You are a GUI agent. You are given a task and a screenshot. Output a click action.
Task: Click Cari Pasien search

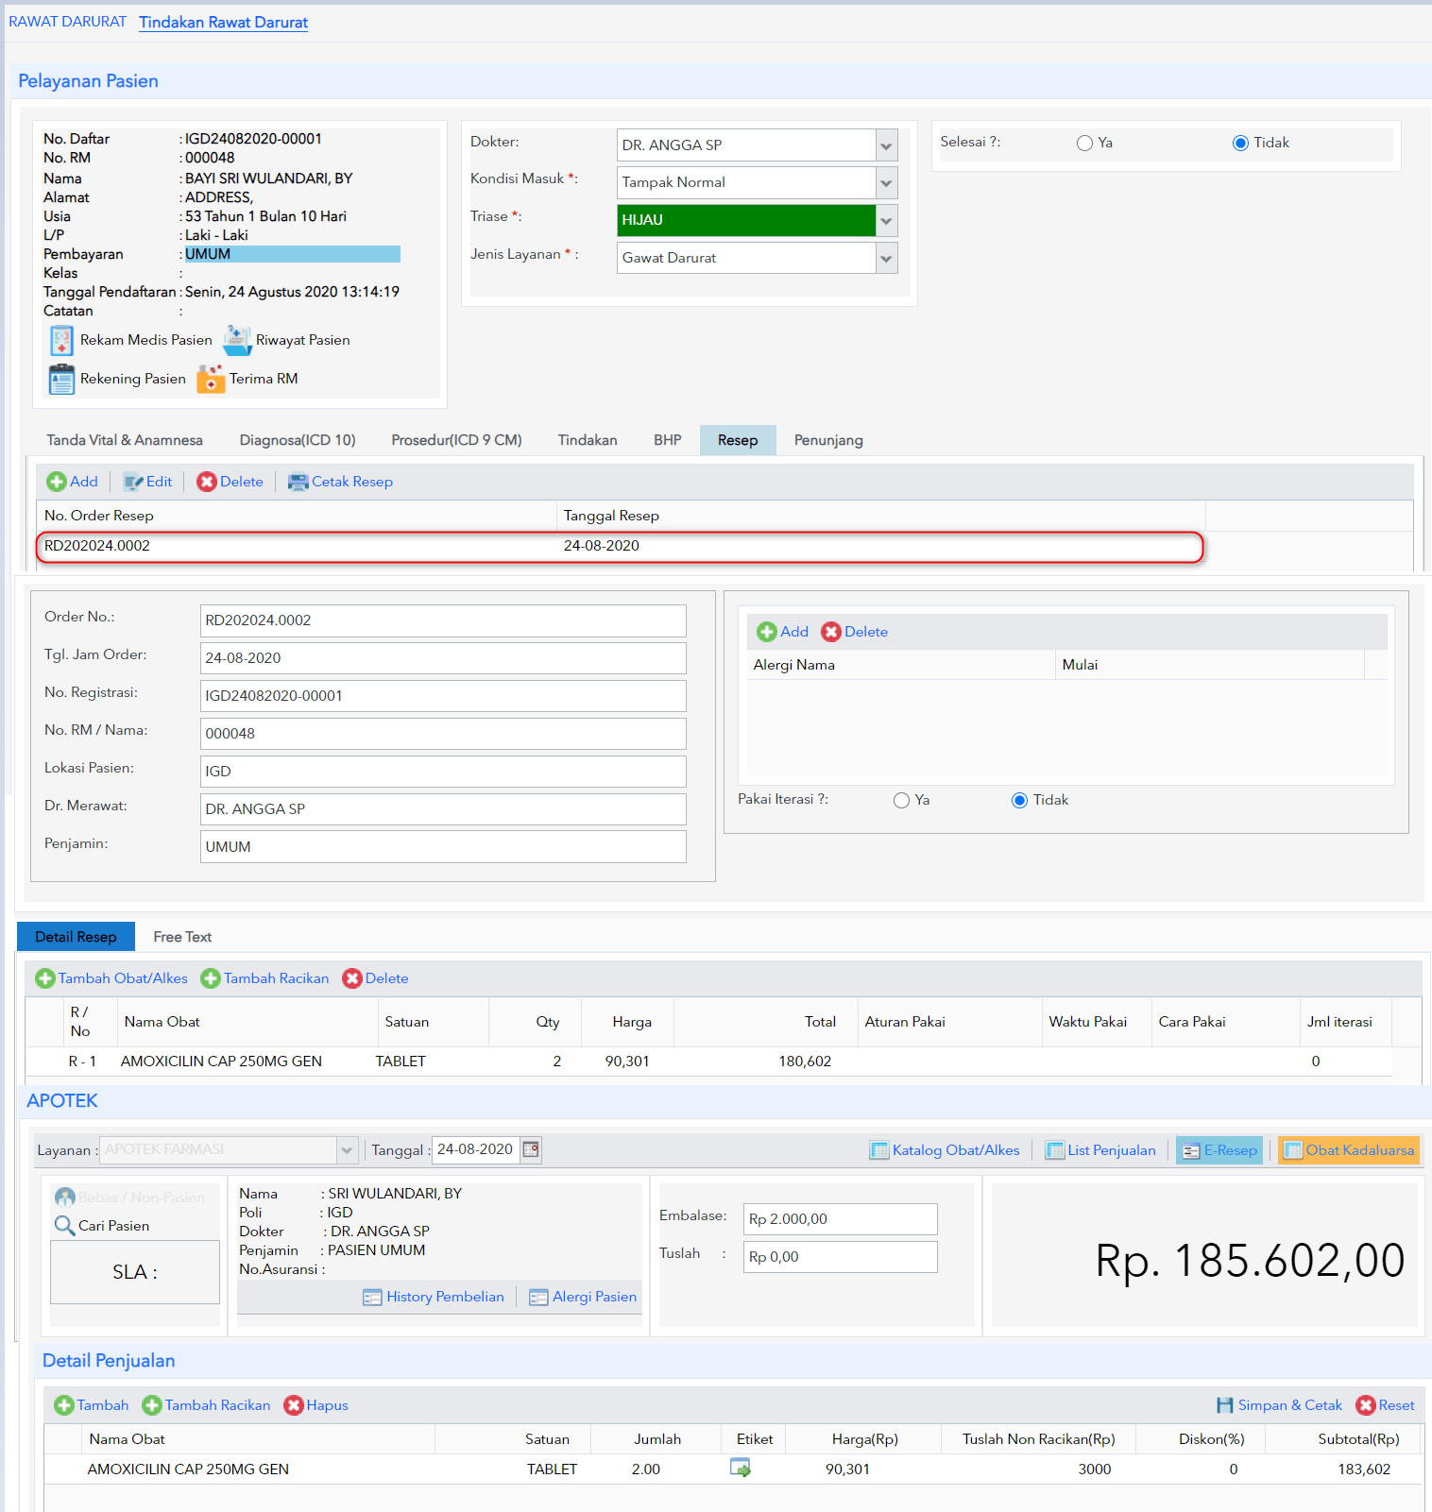[102, 1226]
